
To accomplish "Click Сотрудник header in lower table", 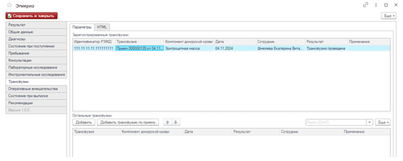I will click(x=311, y=132).
